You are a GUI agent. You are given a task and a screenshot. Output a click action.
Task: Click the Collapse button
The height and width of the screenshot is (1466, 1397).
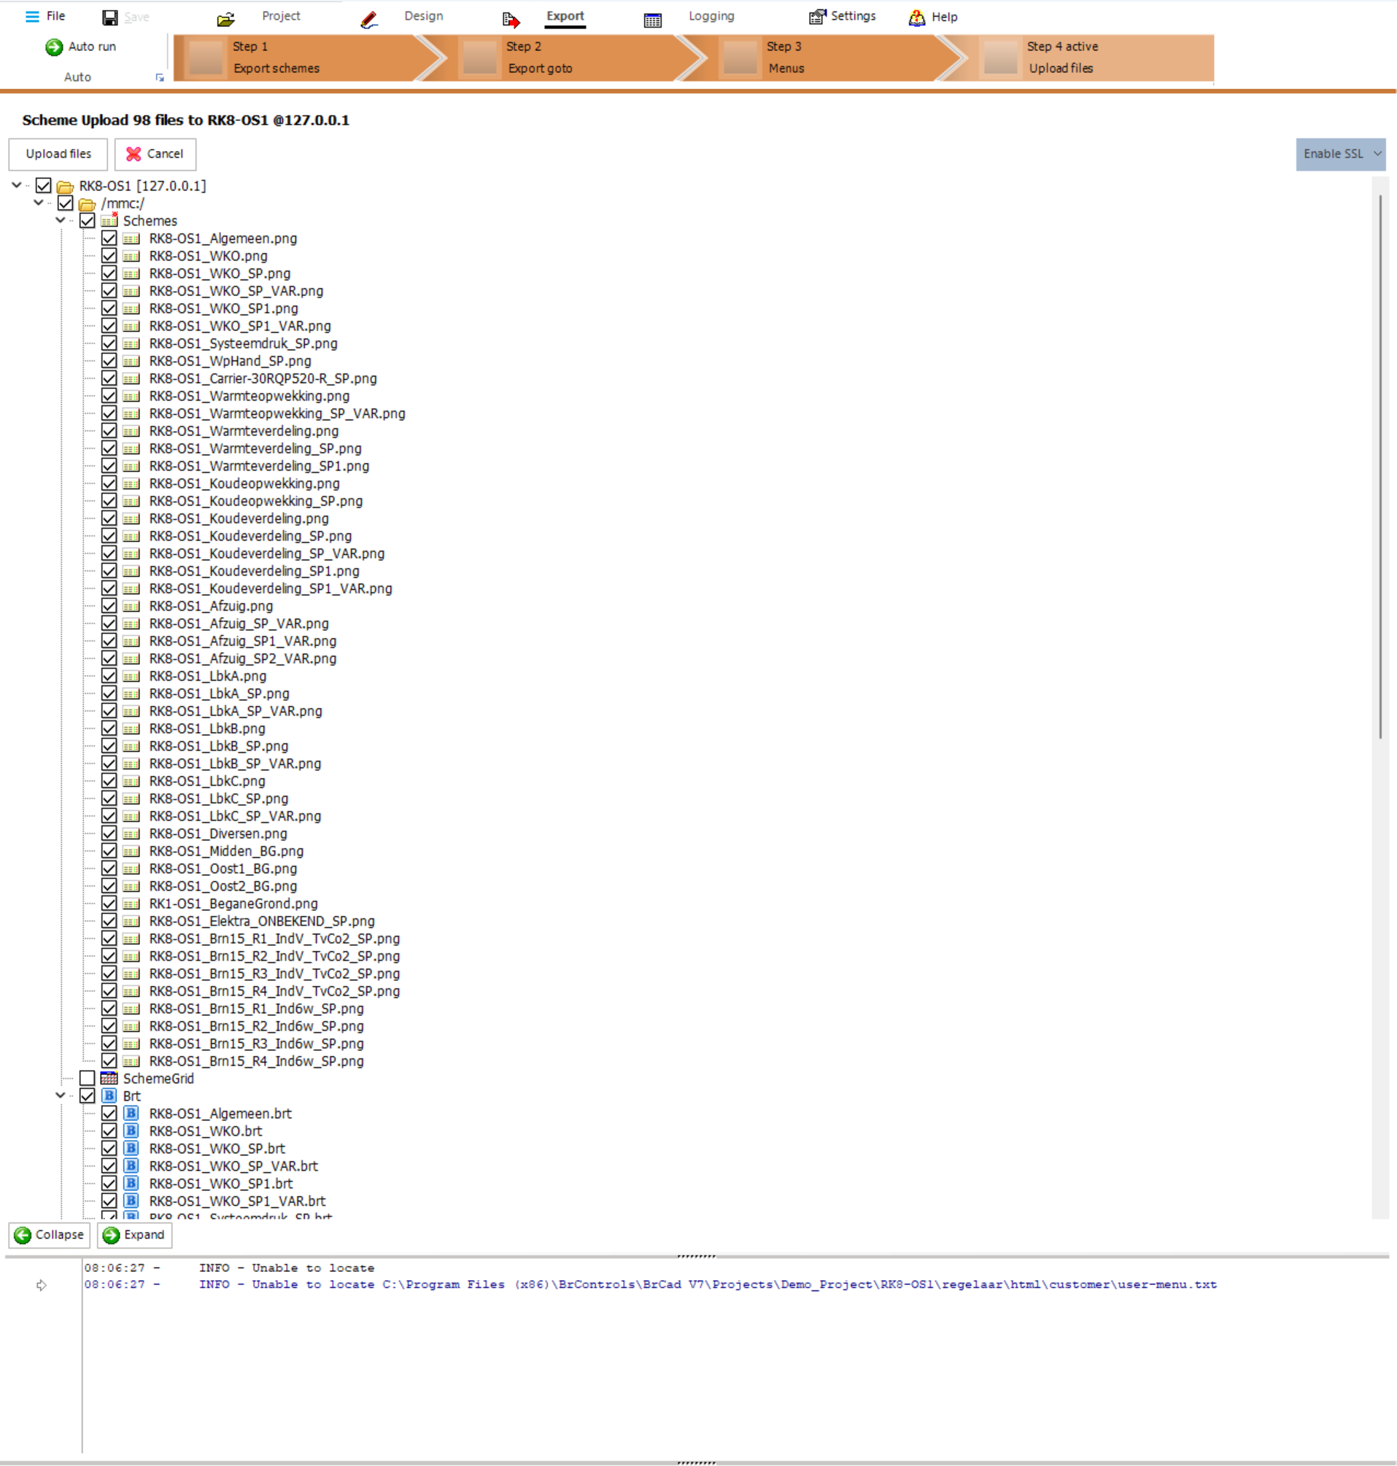49,1235
